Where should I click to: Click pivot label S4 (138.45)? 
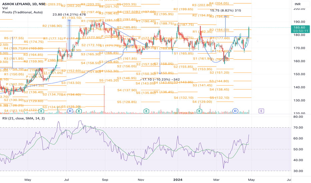219,90
